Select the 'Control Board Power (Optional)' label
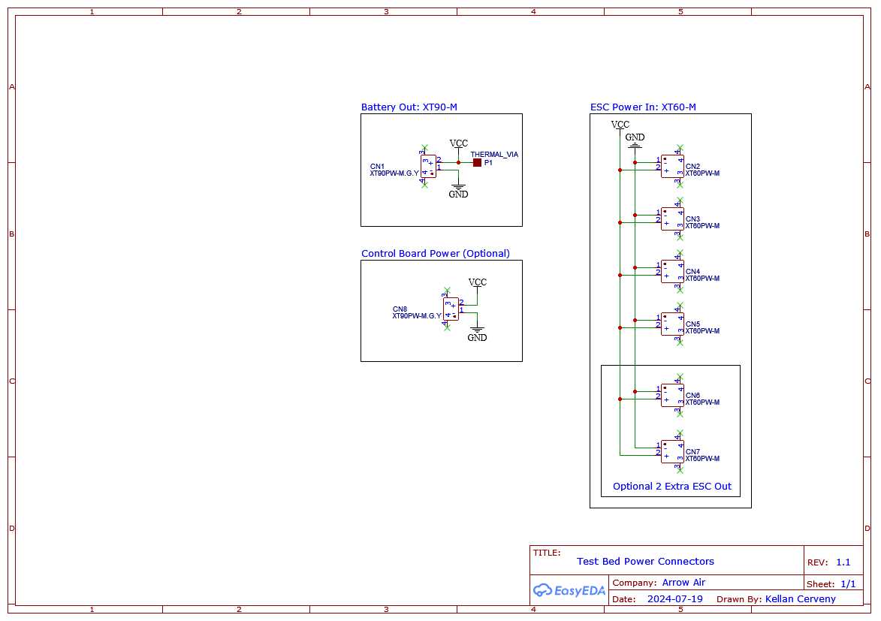The width and height of the screenshot is (881, 621). coord(436,254)
